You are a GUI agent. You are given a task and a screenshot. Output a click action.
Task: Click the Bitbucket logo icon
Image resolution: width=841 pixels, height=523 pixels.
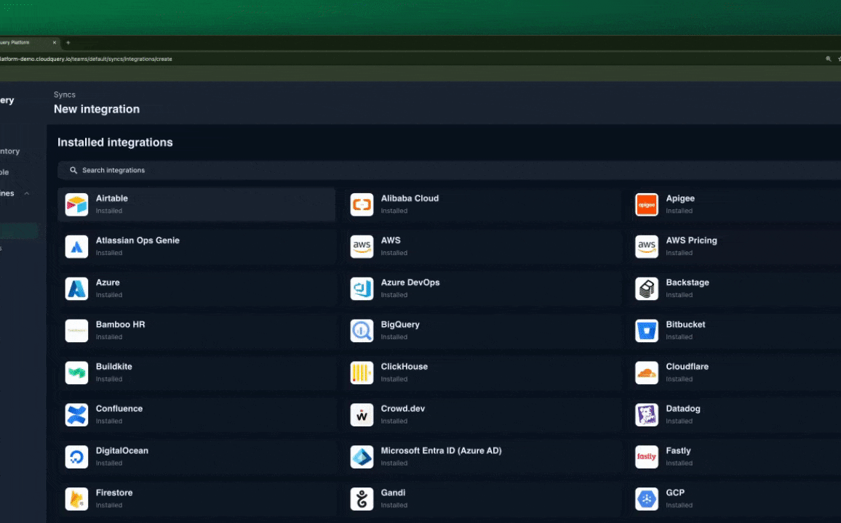(646, 331)
